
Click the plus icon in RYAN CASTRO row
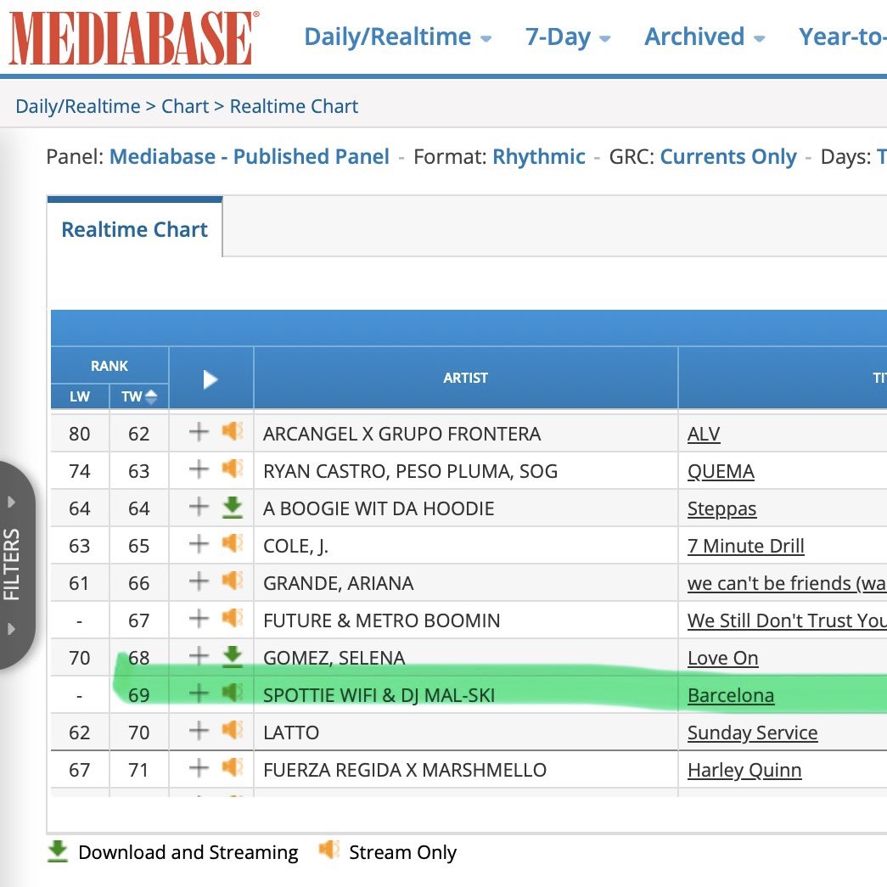coord(199,469)
